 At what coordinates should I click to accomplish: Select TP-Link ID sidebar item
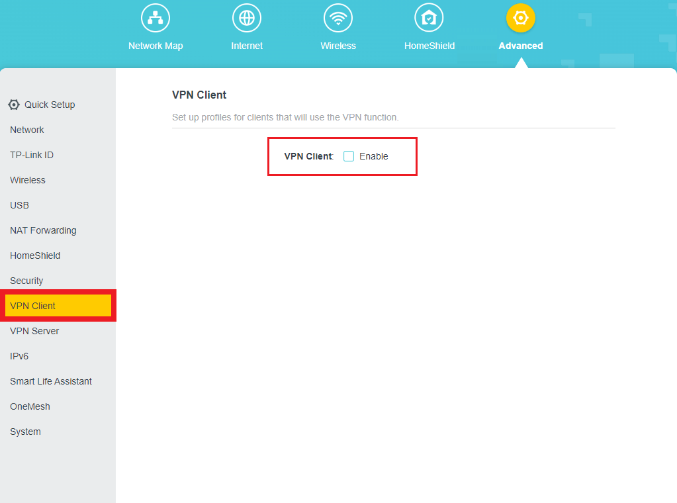(x=32, y=155)
